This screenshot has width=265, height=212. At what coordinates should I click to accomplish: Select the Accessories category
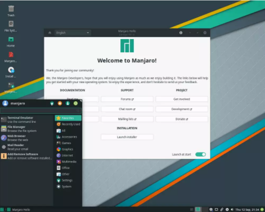tap(68, 137)
